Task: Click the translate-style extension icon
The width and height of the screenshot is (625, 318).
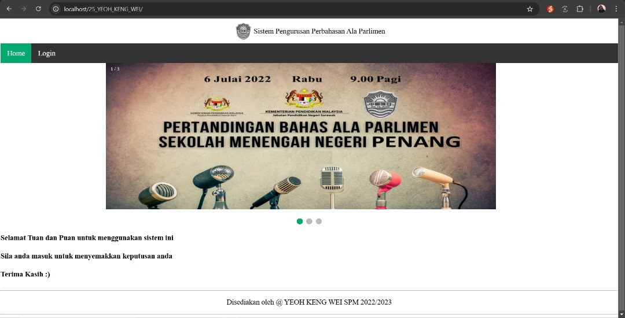Action: pyautogui.click(x=565, y=9)
